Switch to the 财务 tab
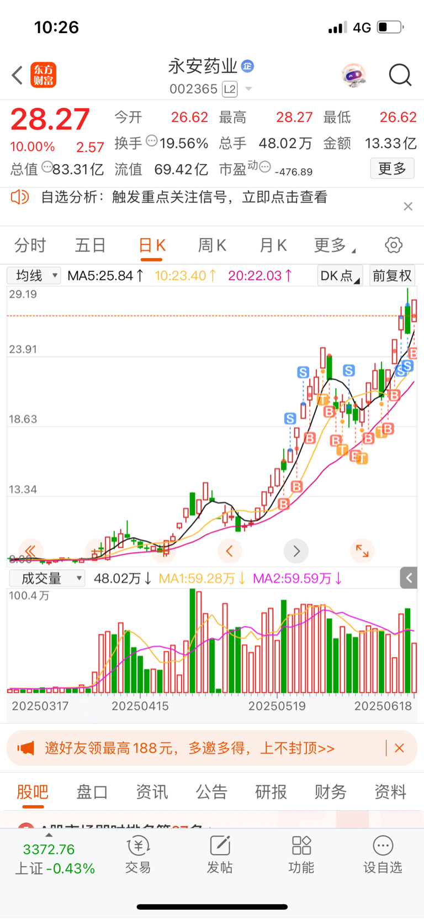The width and height of the screenshot is (424, 919). click(331, 792)
